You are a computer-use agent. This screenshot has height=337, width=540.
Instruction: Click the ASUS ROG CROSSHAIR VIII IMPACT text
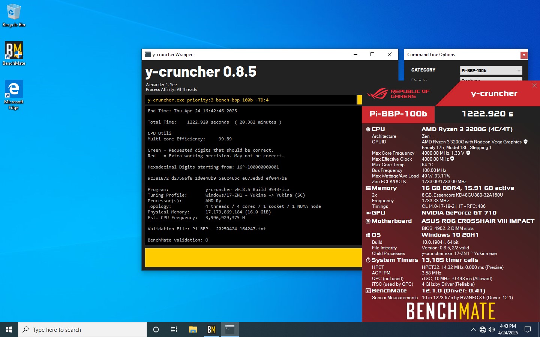[478, 221]
